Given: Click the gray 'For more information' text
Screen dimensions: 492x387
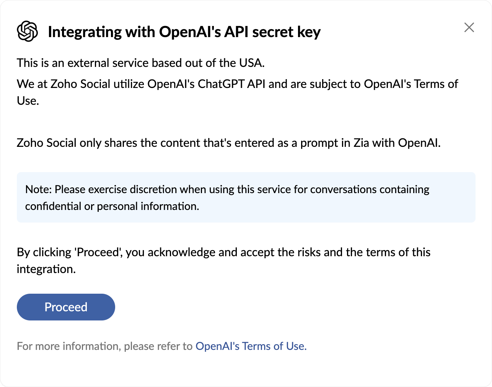Looking at the screenshot, I should pos(104,346).
